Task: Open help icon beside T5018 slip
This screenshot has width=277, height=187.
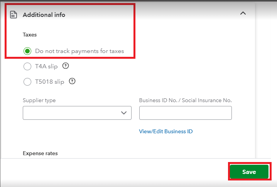Action: click(72, 81)
